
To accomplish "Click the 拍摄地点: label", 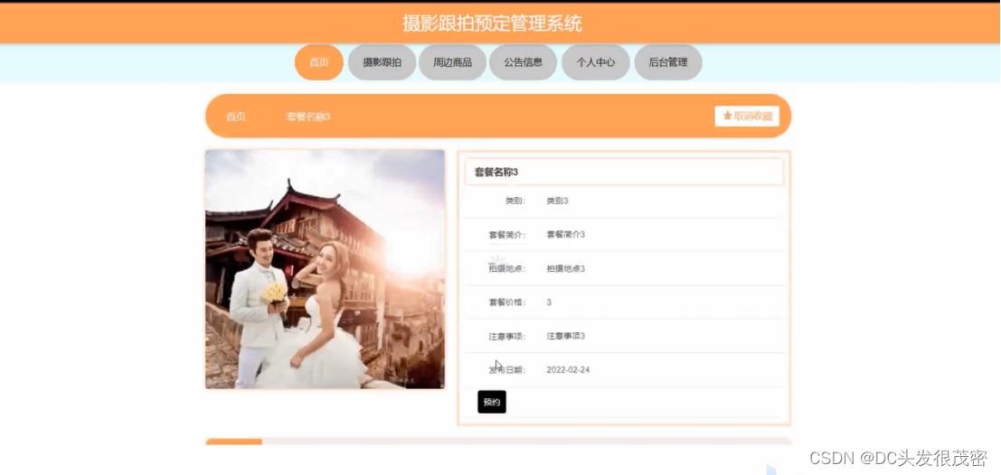I will (x=507, y=268).
